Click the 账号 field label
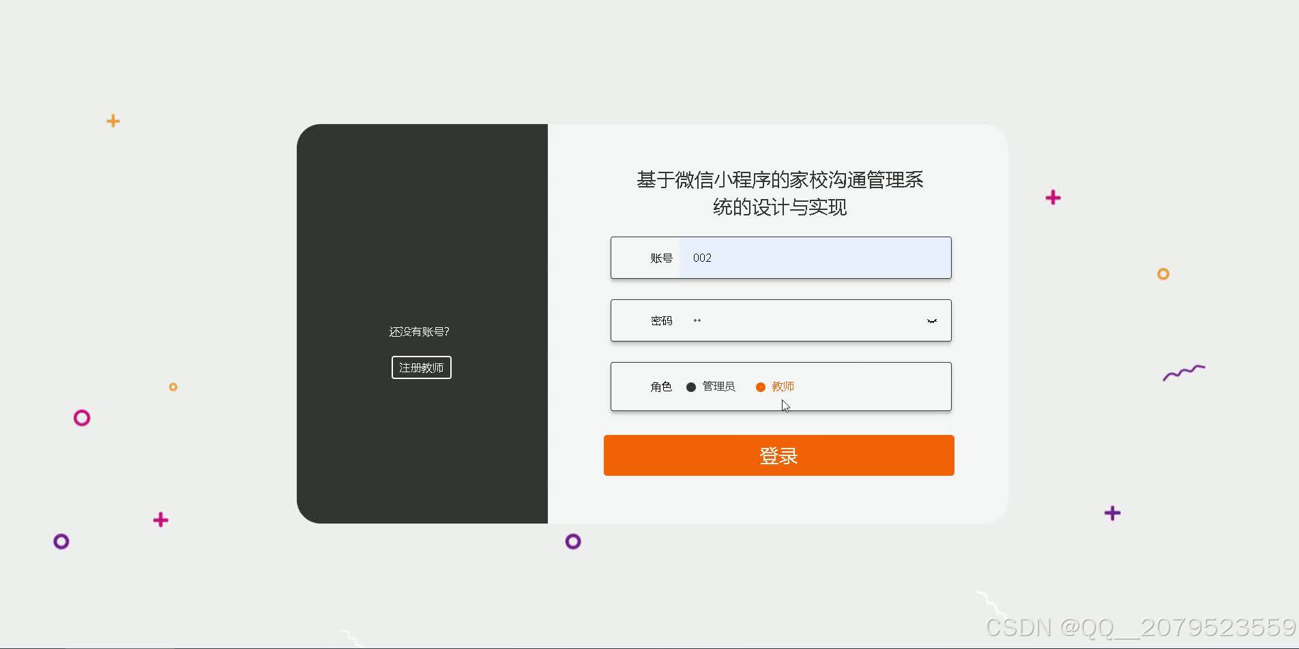Screen dimensions: 1299x649 coord(661,258)
